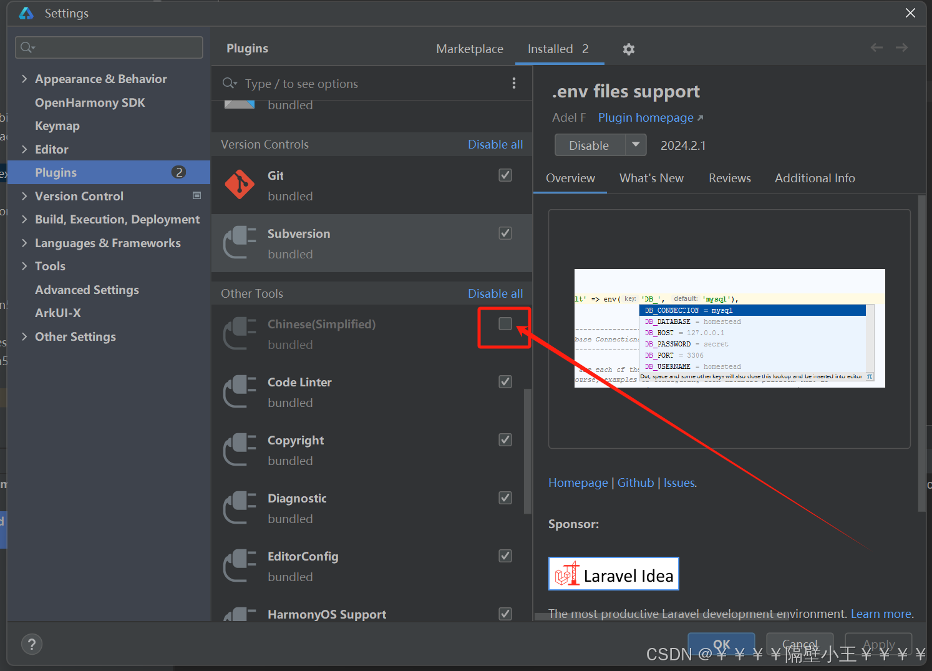932x671 pixels.
Task: Close the Settings dialog window
Action: tap(911, 13)
